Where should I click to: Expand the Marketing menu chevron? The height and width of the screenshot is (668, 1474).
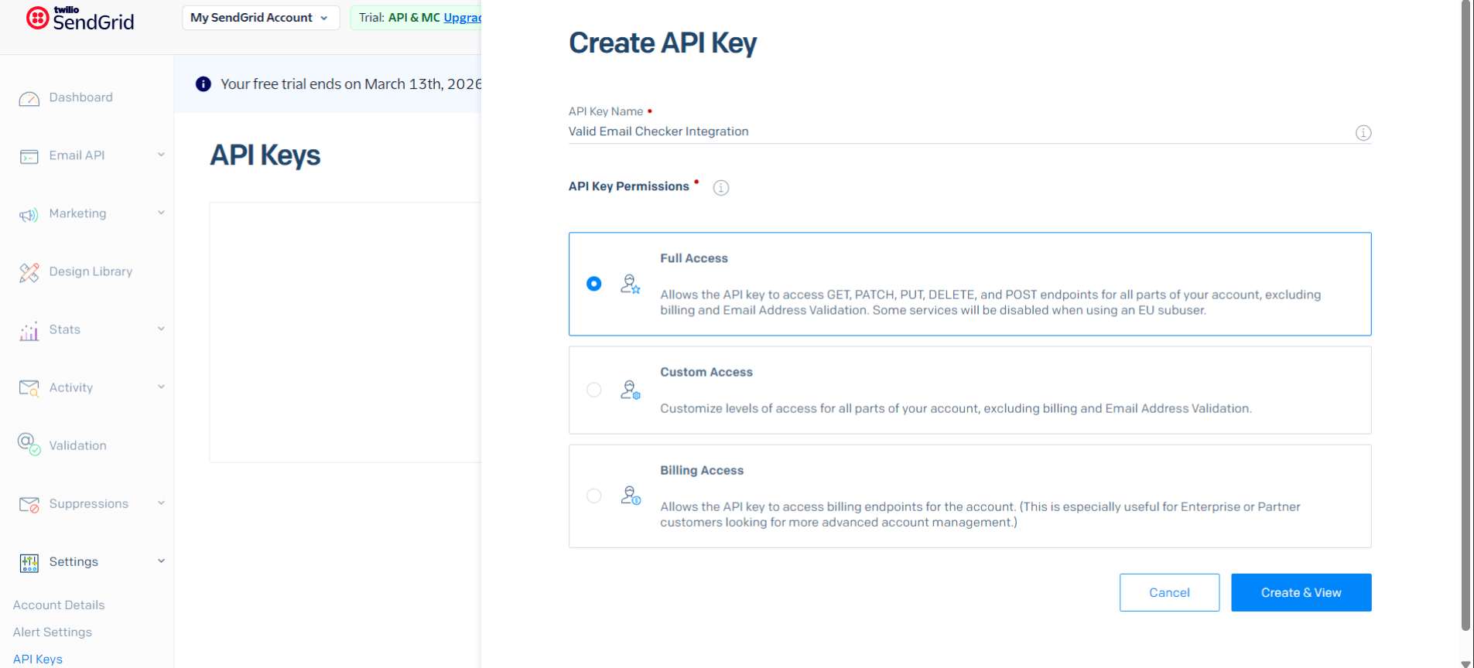click(x=161, y=213)
